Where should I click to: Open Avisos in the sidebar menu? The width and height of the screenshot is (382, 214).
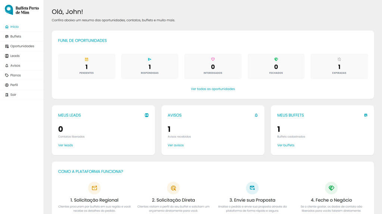coord(22,65)
